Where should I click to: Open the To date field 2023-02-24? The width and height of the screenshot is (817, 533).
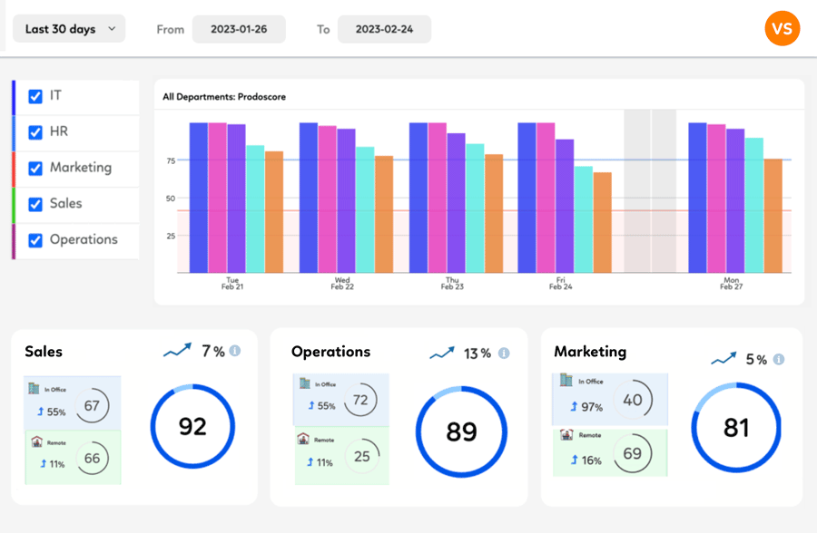click(384, 29)
